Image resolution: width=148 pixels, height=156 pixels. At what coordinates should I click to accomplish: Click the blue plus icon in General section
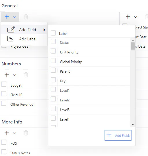(x=7, y=17)
